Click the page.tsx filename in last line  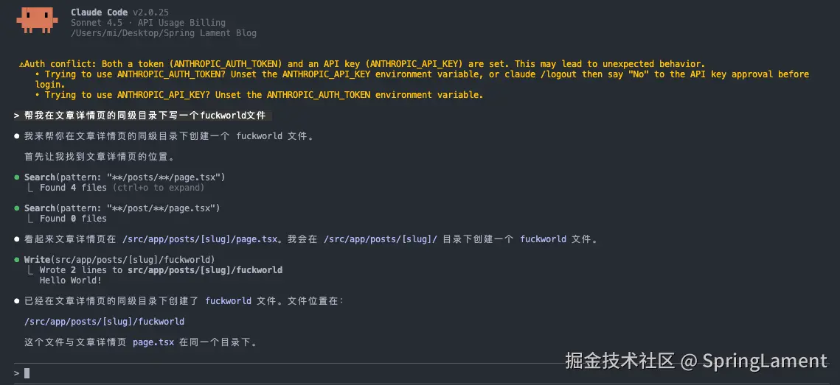click(153, 342)
